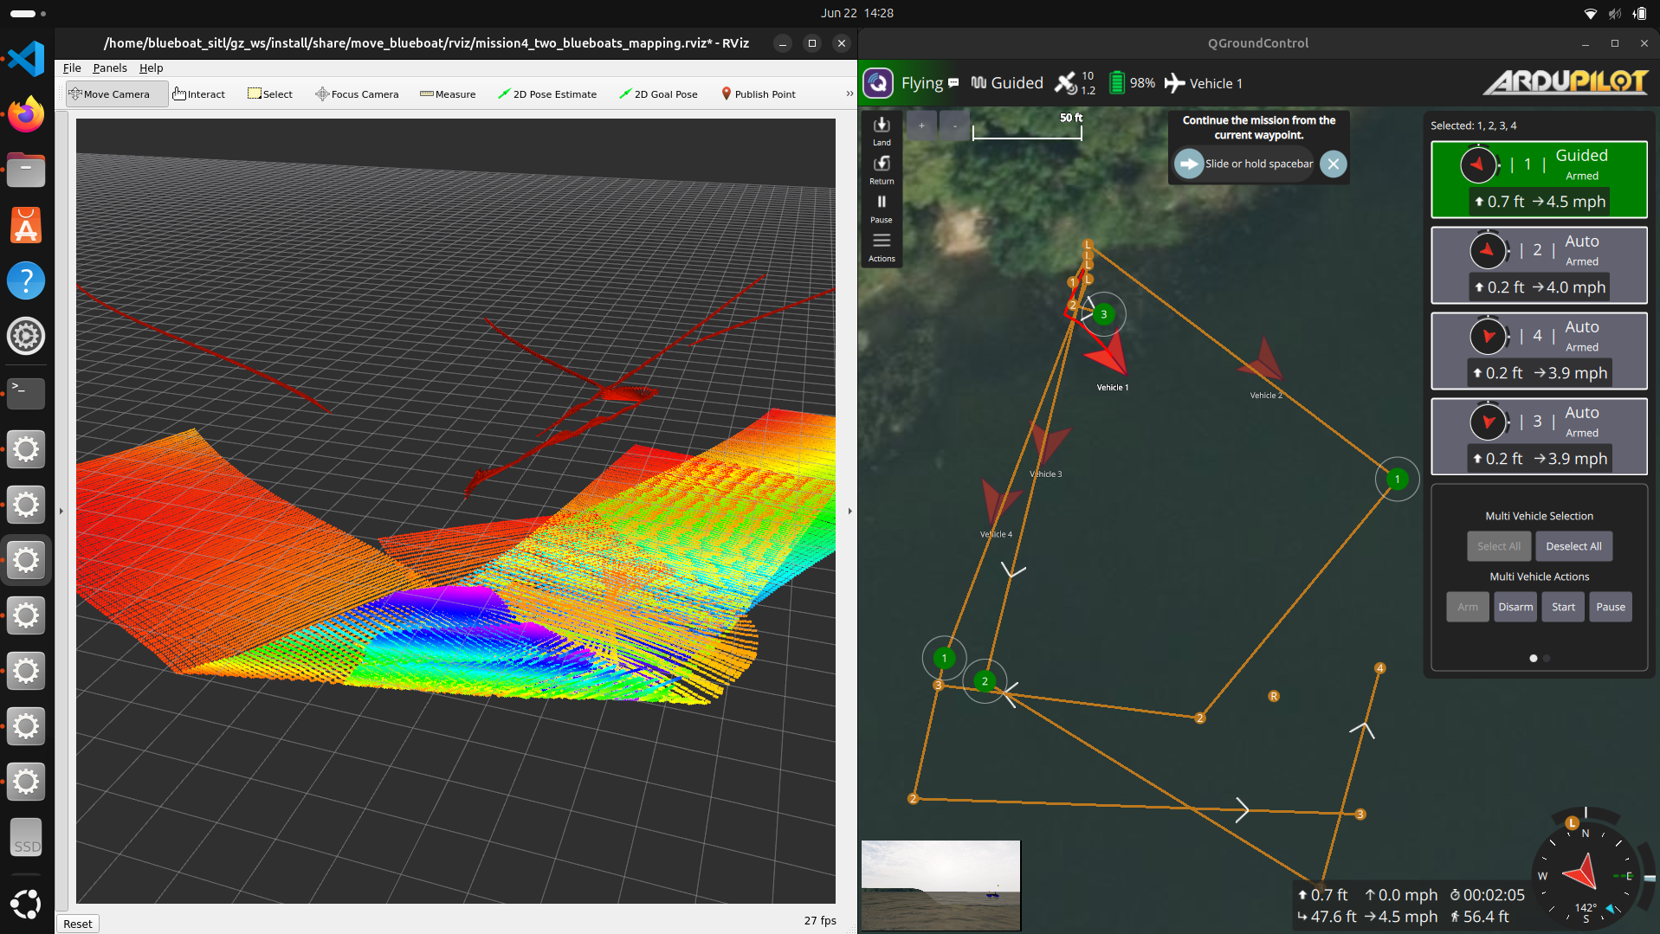This screenshot has width=1660, height=934.
Task: Select green waypoint 3 on the map
Action: [x=1103, y=314]
